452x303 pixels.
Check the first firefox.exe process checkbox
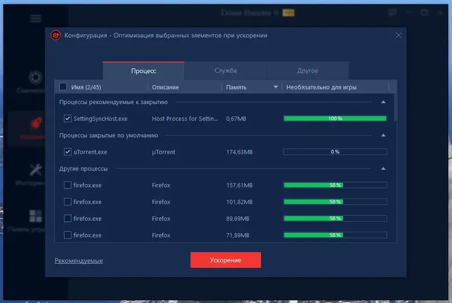(x=67, y=185)
